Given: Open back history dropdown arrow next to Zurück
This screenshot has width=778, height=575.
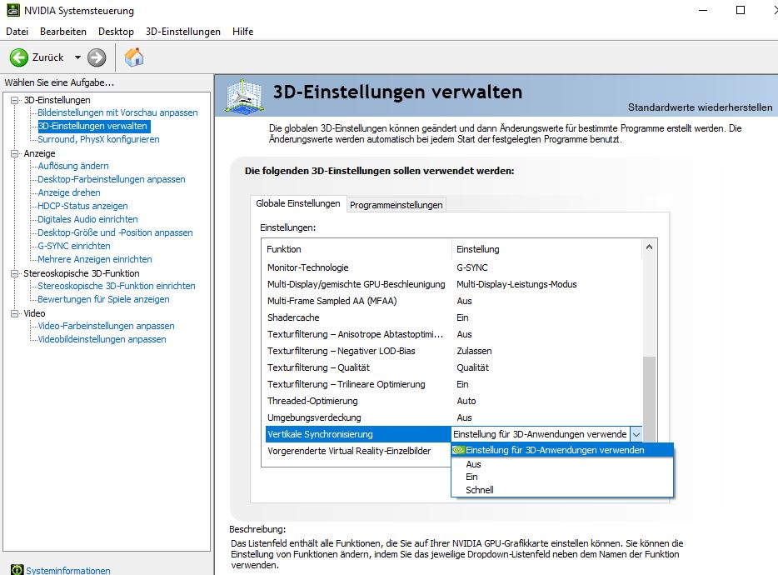Looking at the screenshot, I should 77,57.
